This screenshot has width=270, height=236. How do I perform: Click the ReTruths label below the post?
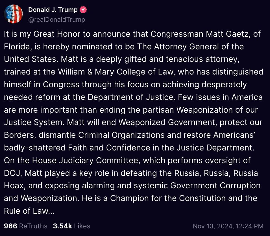(33, 226)
